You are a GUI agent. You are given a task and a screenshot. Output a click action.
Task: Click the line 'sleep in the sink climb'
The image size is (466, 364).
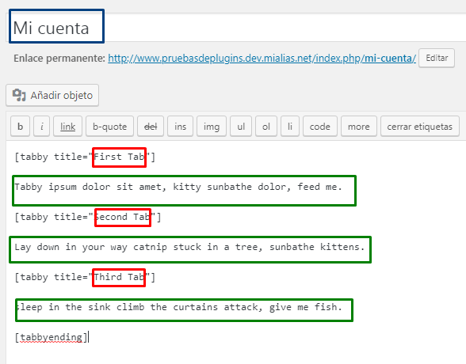[x=178, y=307]
